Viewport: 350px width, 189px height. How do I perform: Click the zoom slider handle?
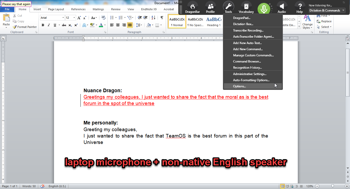(333, 186)
